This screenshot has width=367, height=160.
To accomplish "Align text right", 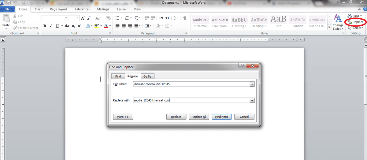I will click(x=130, y=26).
